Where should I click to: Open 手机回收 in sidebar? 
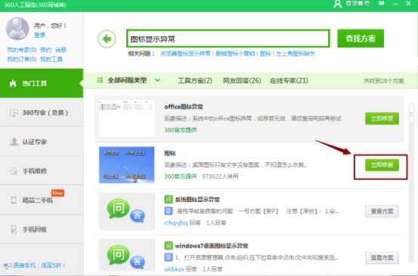[42, 229]
